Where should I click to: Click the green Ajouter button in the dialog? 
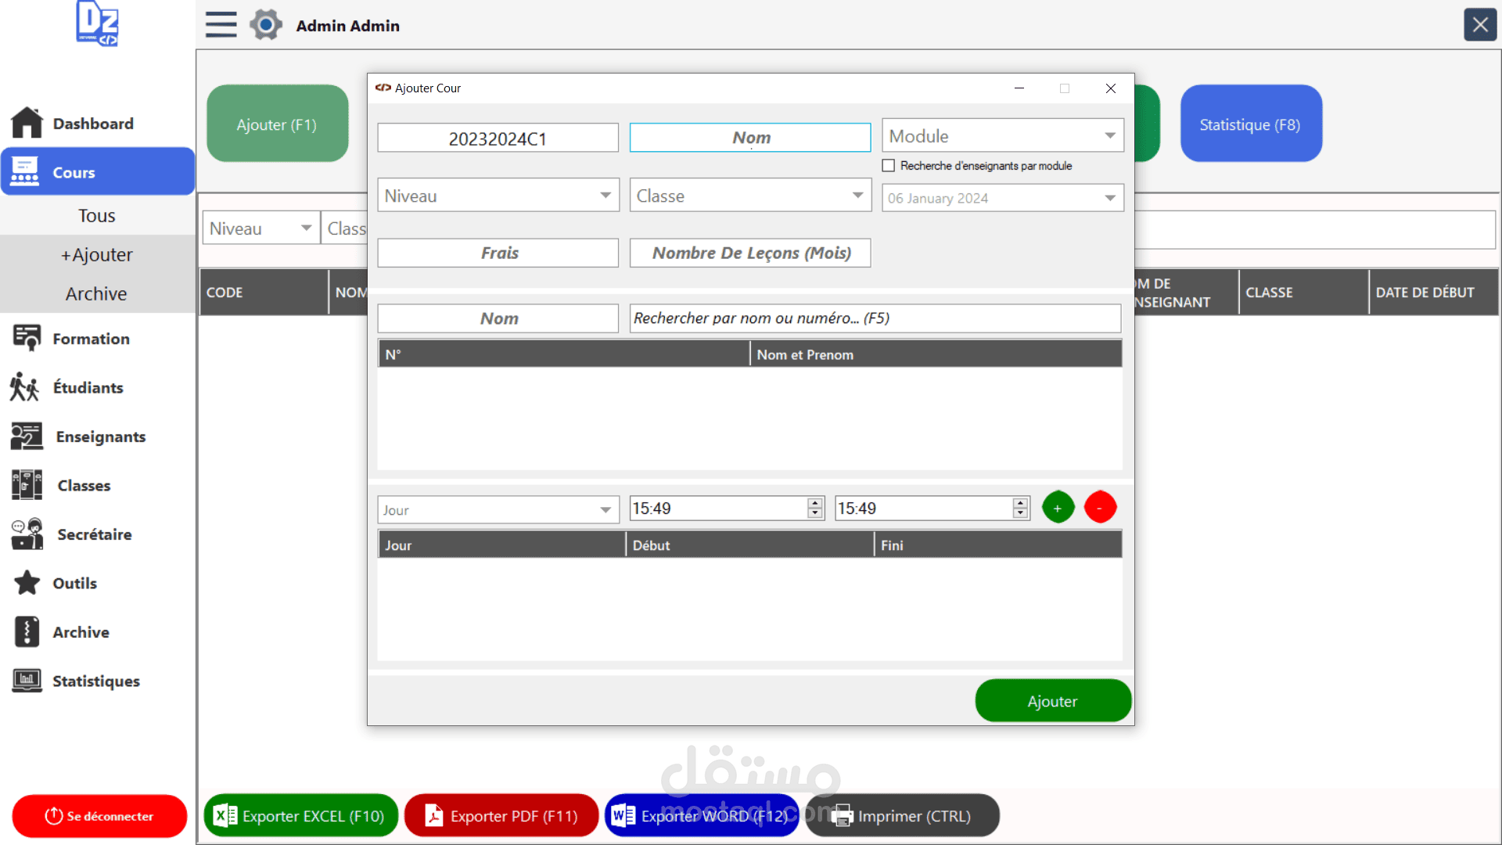point(1053,701)
